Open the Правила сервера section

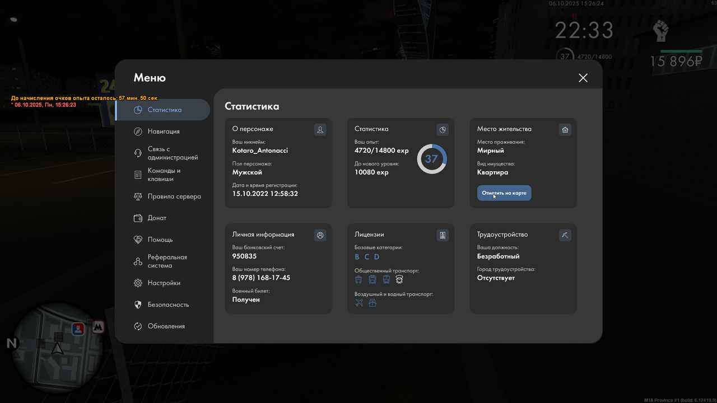coord(163,196)
